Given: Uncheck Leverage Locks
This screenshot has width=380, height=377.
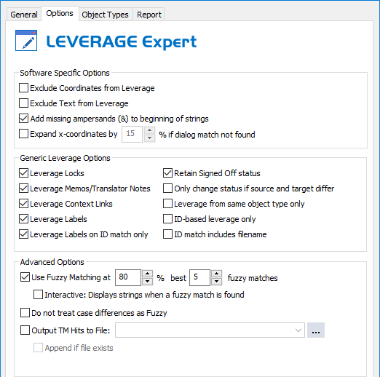Looking at the screenshot, I should (x=23, y=173).
